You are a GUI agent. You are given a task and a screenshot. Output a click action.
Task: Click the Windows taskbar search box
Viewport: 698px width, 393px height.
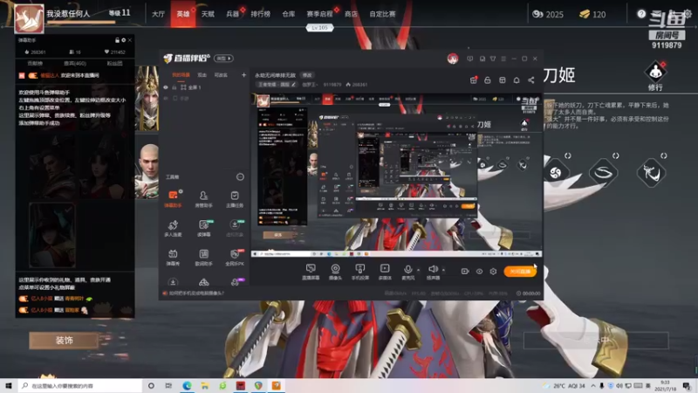click(x=80, y=386)
